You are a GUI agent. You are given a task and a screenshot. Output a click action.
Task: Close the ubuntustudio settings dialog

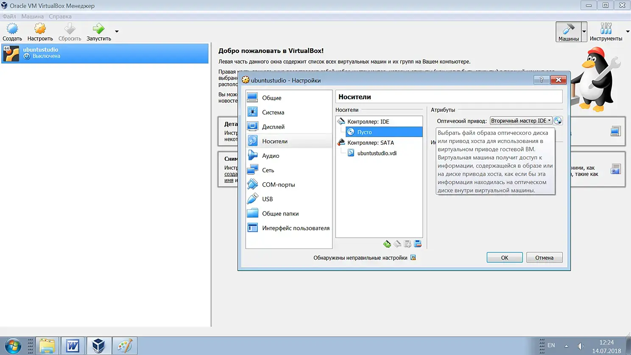[558, 80]
